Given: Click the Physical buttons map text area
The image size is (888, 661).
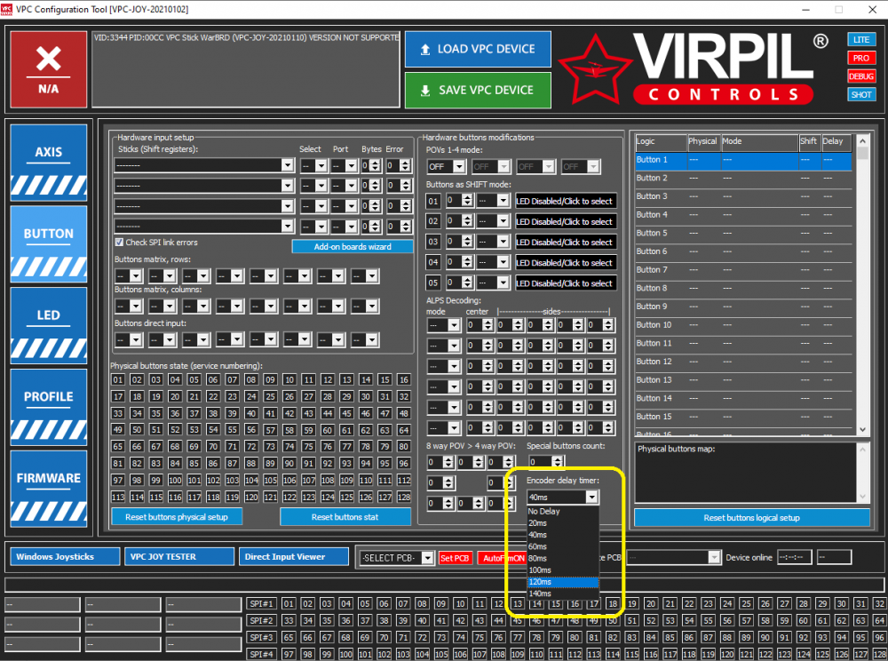Looking at the screenshot, I should tap(746, 473).
